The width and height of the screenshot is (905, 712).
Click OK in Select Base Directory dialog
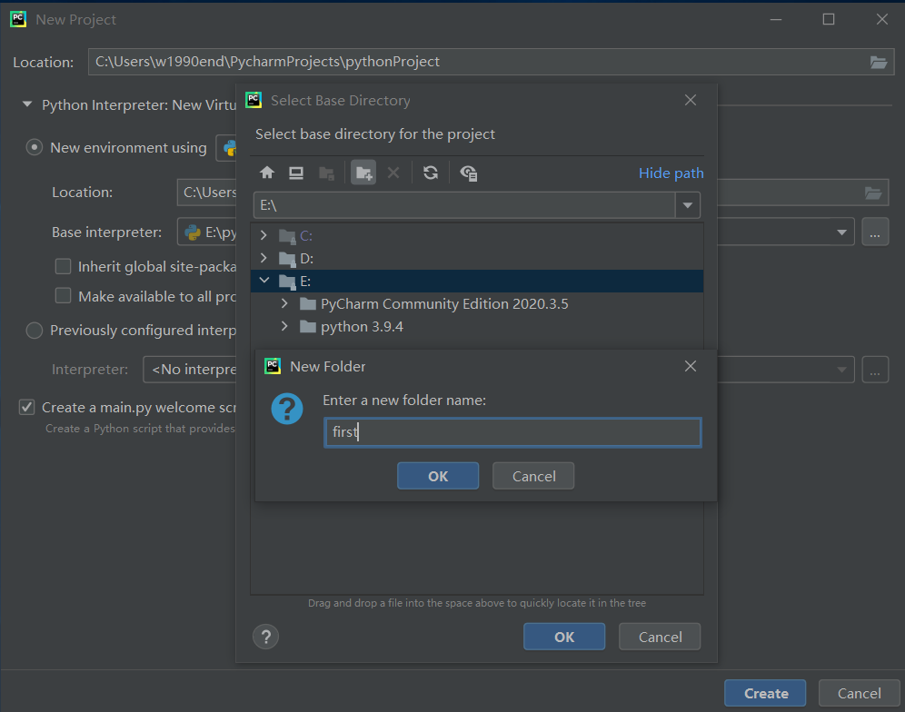(x=564, y=637)
